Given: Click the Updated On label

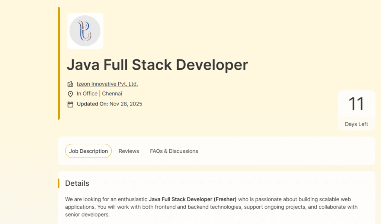Looking at the screenshot, I should 92,104.
